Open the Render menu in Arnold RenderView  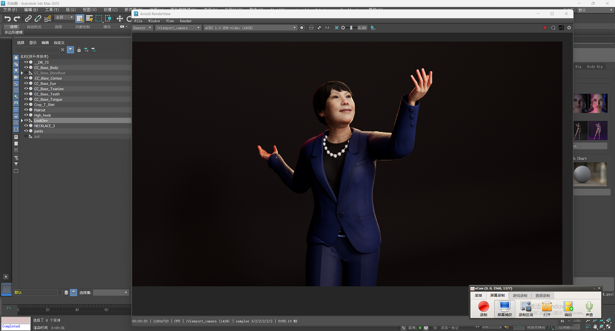click(186, 21)
